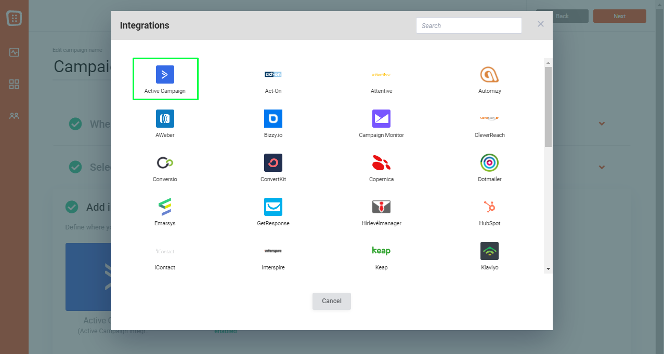Select the Conversio integration icon

pyautogui.click(x=165, y=162)
